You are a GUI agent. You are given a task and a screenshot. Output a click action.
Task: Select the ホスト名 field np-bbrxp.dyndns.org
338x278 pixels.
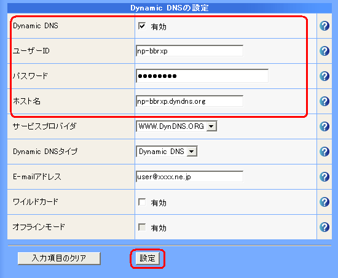click(x=189, y=101)
